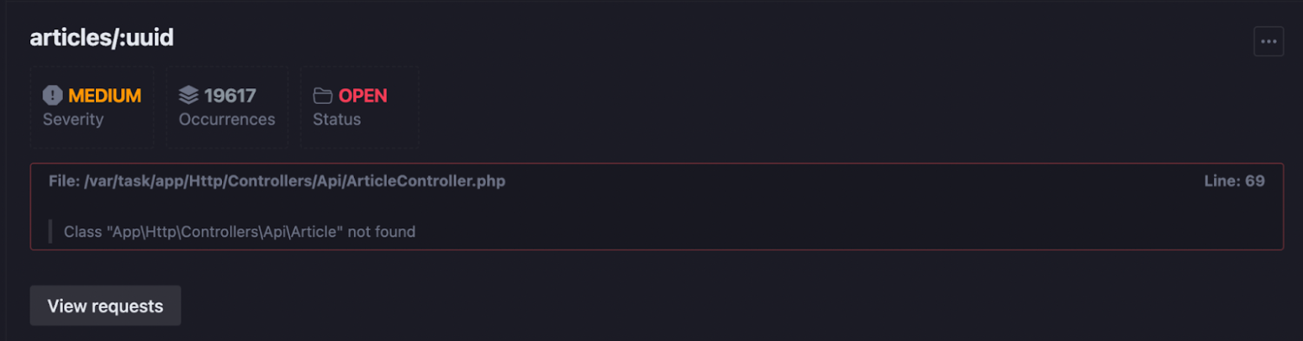Click the severity warning octagon icon

(53, 96)
